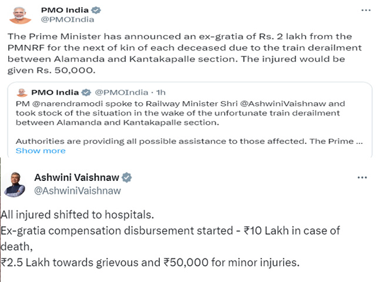Open @PMOIndia handle in quoted tweet
This screenshot has height=282, width=376.
point(122,93)
